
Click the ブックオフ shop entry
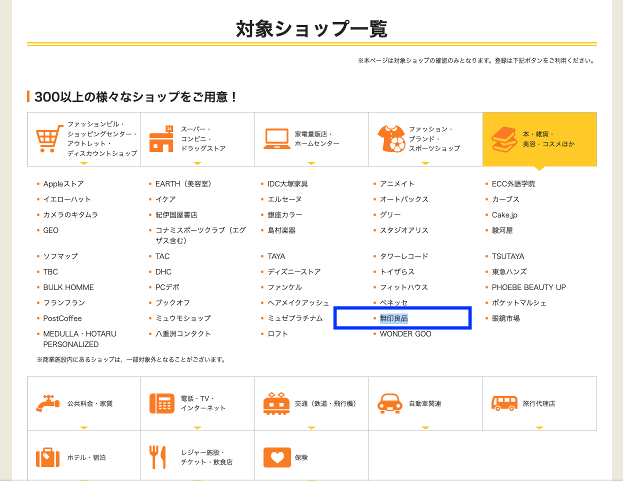173,303
